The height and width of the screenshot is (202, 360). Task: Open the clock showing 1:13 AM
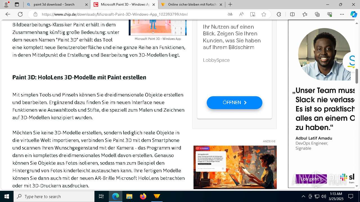tap(336, 196)
